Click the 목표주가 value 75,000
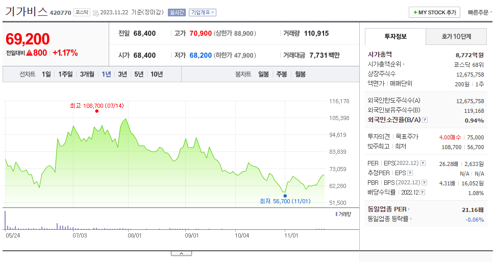495x262 pixels. (476, 137)
